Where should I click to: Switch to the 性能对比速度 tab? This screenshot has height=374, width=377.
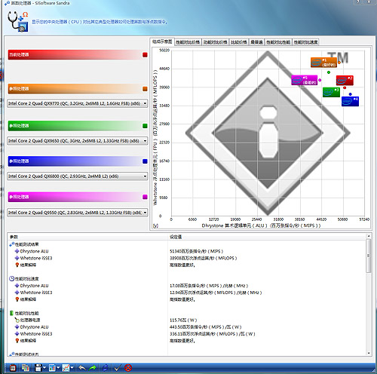305,42
